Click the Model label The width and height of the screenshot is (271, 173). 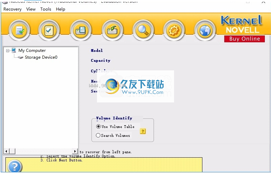click(x=97, y=51)
